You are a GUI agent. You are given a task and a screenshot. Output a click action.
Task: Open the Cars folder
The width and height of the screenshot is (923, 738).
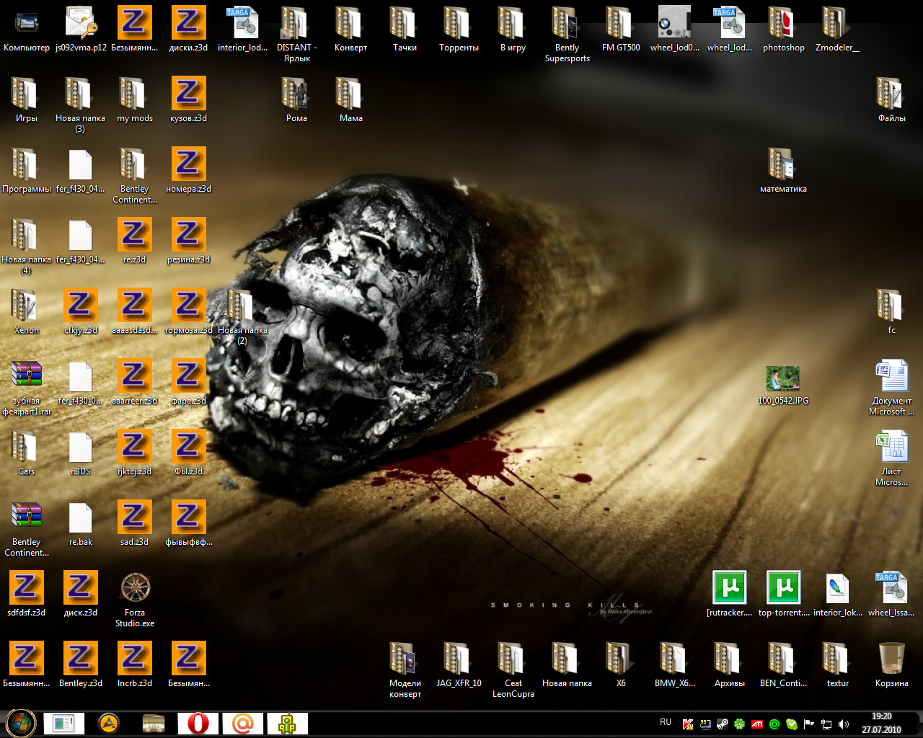coord(27,454)
